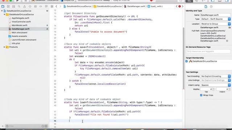The image size is (232, 130).
Task: Open the Project navigator folder icon
Action: [3, 6]
